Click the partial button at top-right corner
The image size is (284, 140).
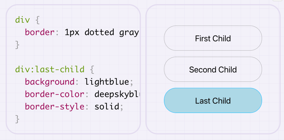[278, 1]
